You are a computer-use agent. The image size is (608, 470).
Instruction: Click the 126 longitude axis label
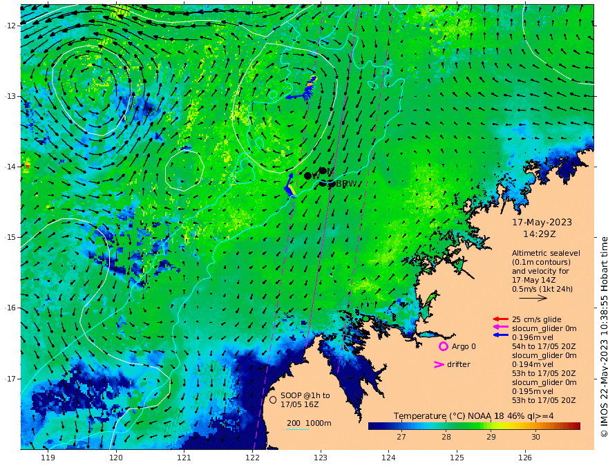click(x=525, y=458)
